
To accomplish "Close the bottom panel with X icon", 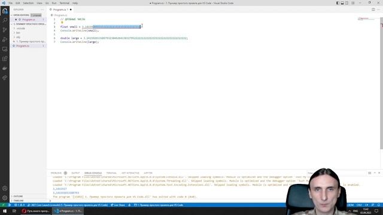I will 379,173.
